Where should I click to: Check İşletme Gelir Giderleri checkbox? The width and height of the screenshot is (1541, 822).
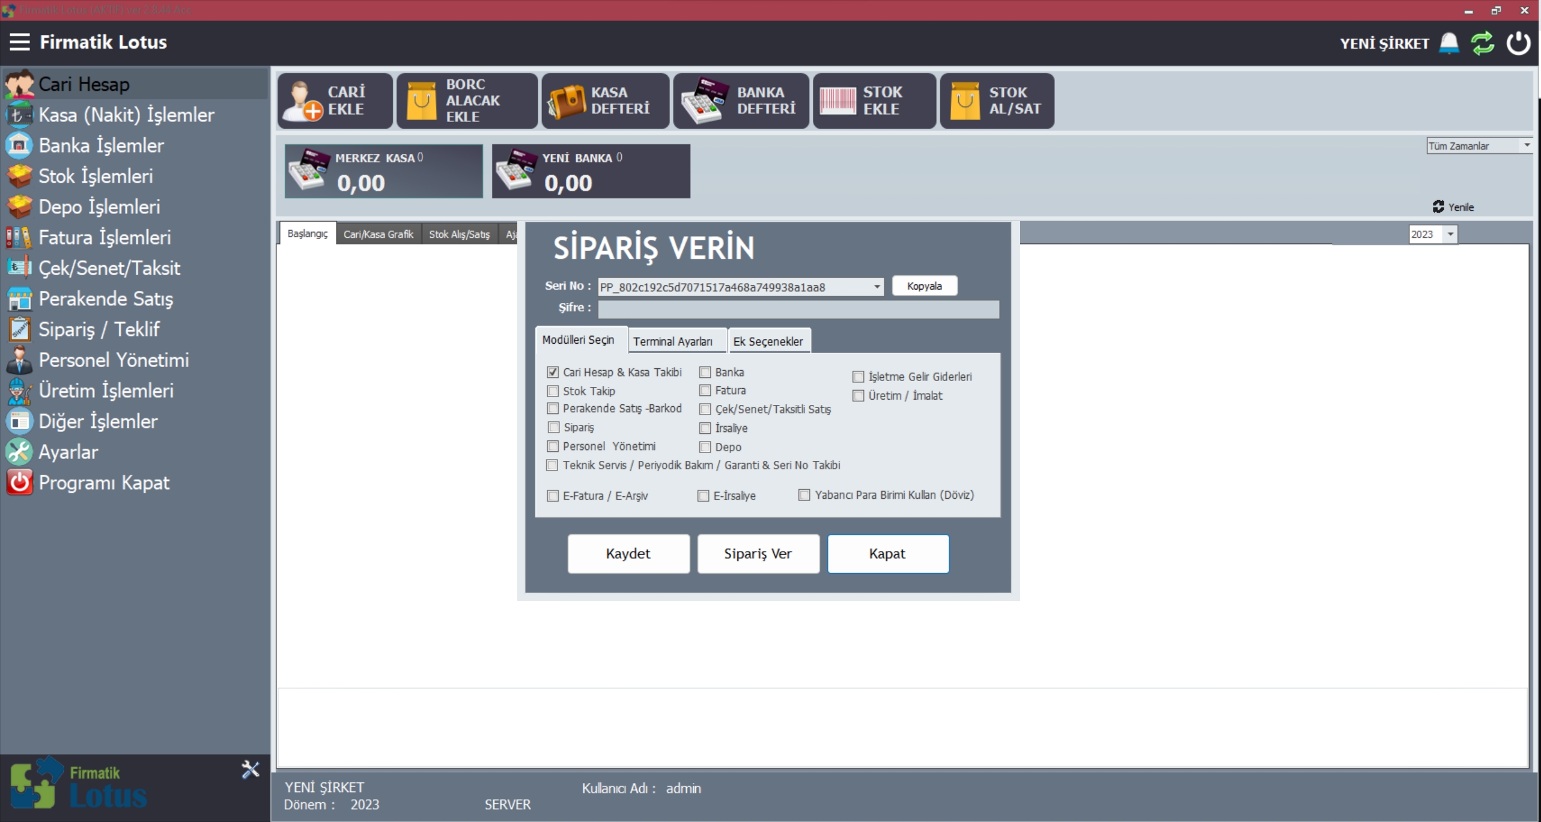[859, 377]
